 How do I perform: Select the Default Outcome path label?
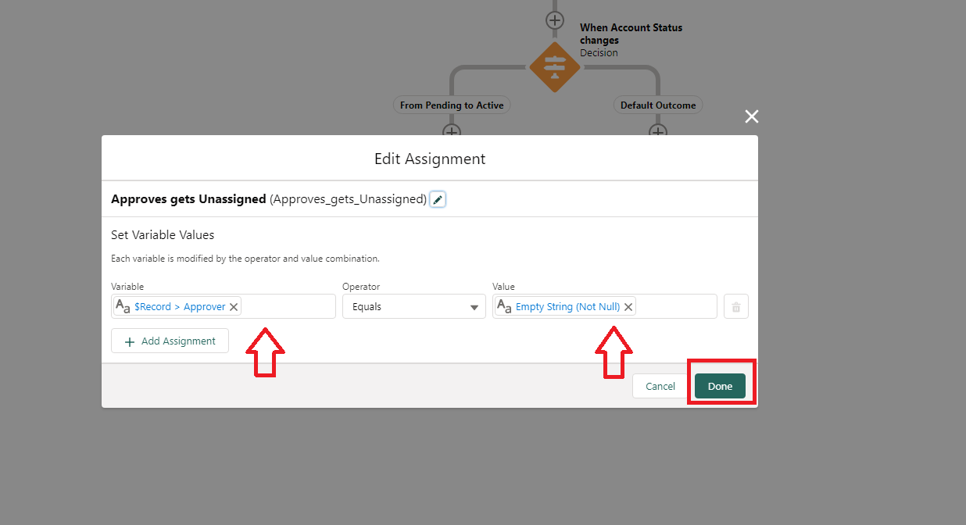[657, 105]
